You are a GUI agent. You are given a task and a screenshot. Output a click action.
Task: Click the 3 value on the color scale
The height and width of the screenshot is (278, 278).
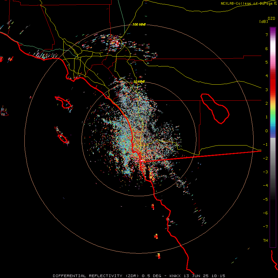[267, 90]
